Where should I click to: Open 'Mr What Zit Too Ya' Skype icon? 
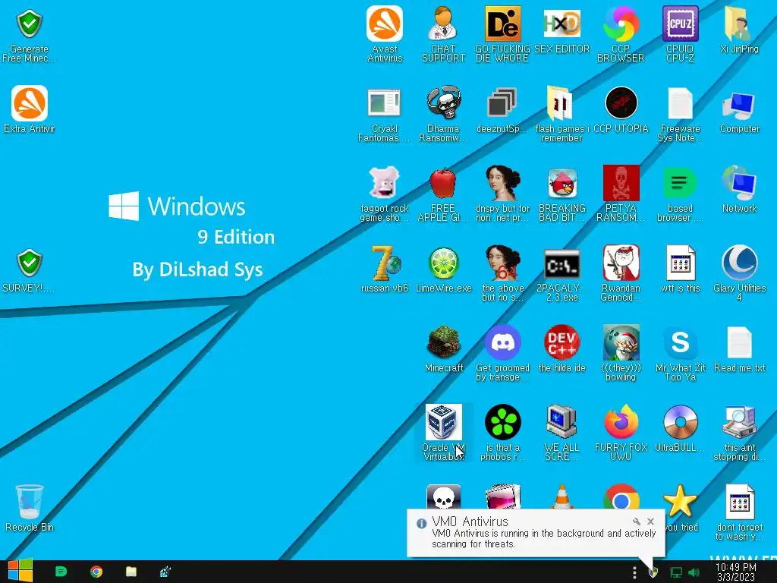coord(680,353)
